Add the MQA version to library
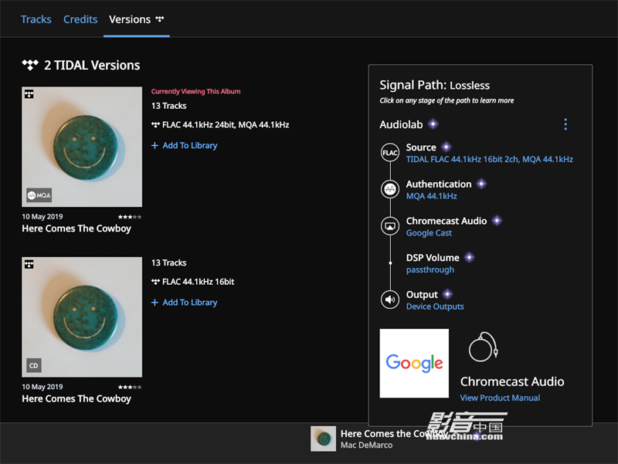This screenshot has width=618, height=464. click(185, 145)
